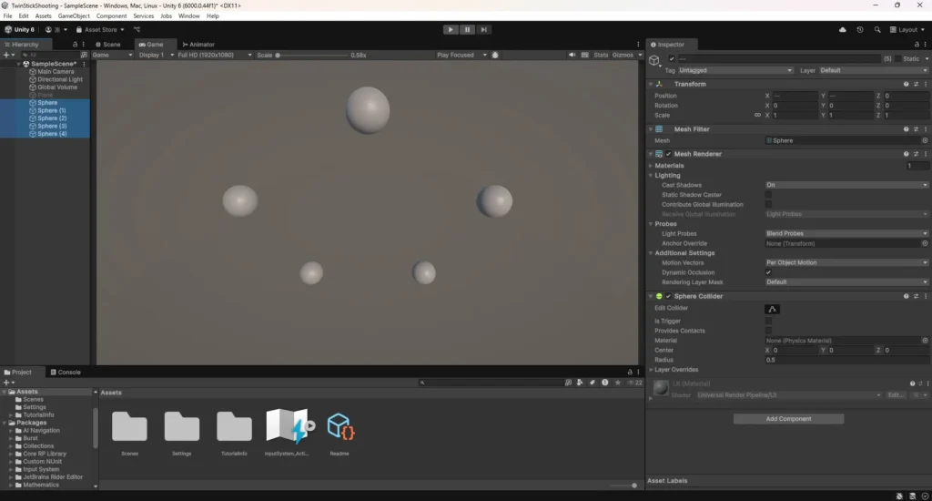Uncheck the Dynamic Occlusion checkbox
932x501 pixels.
point(769,272)
